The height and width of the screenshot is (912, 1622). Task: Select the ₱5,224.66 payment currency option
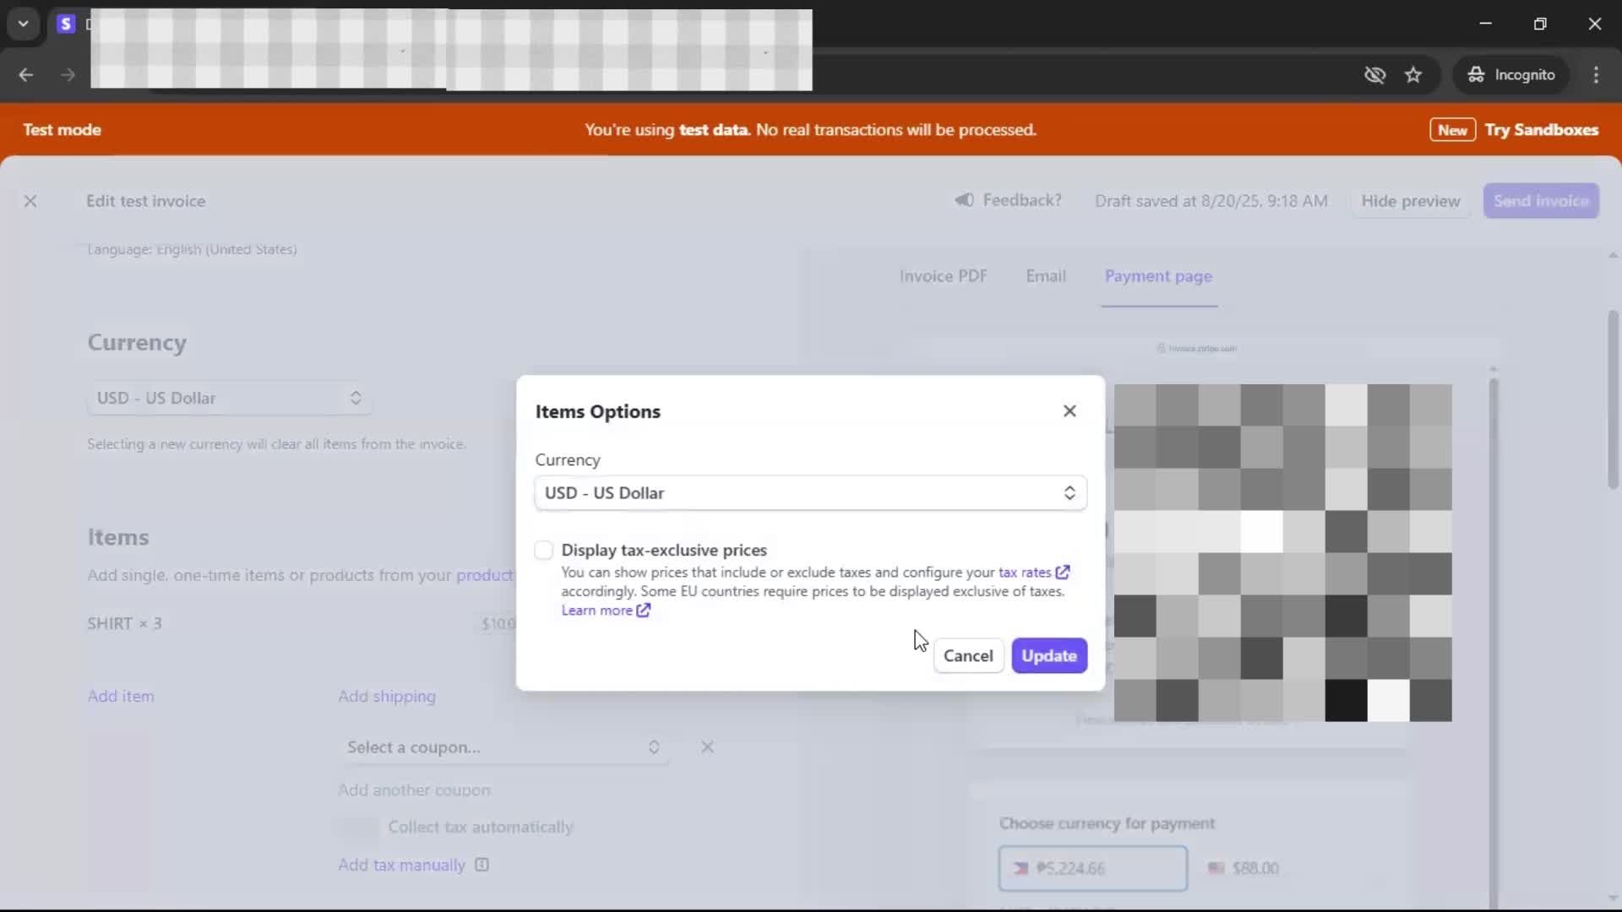pyautogui.click(x=1092, y=868)
